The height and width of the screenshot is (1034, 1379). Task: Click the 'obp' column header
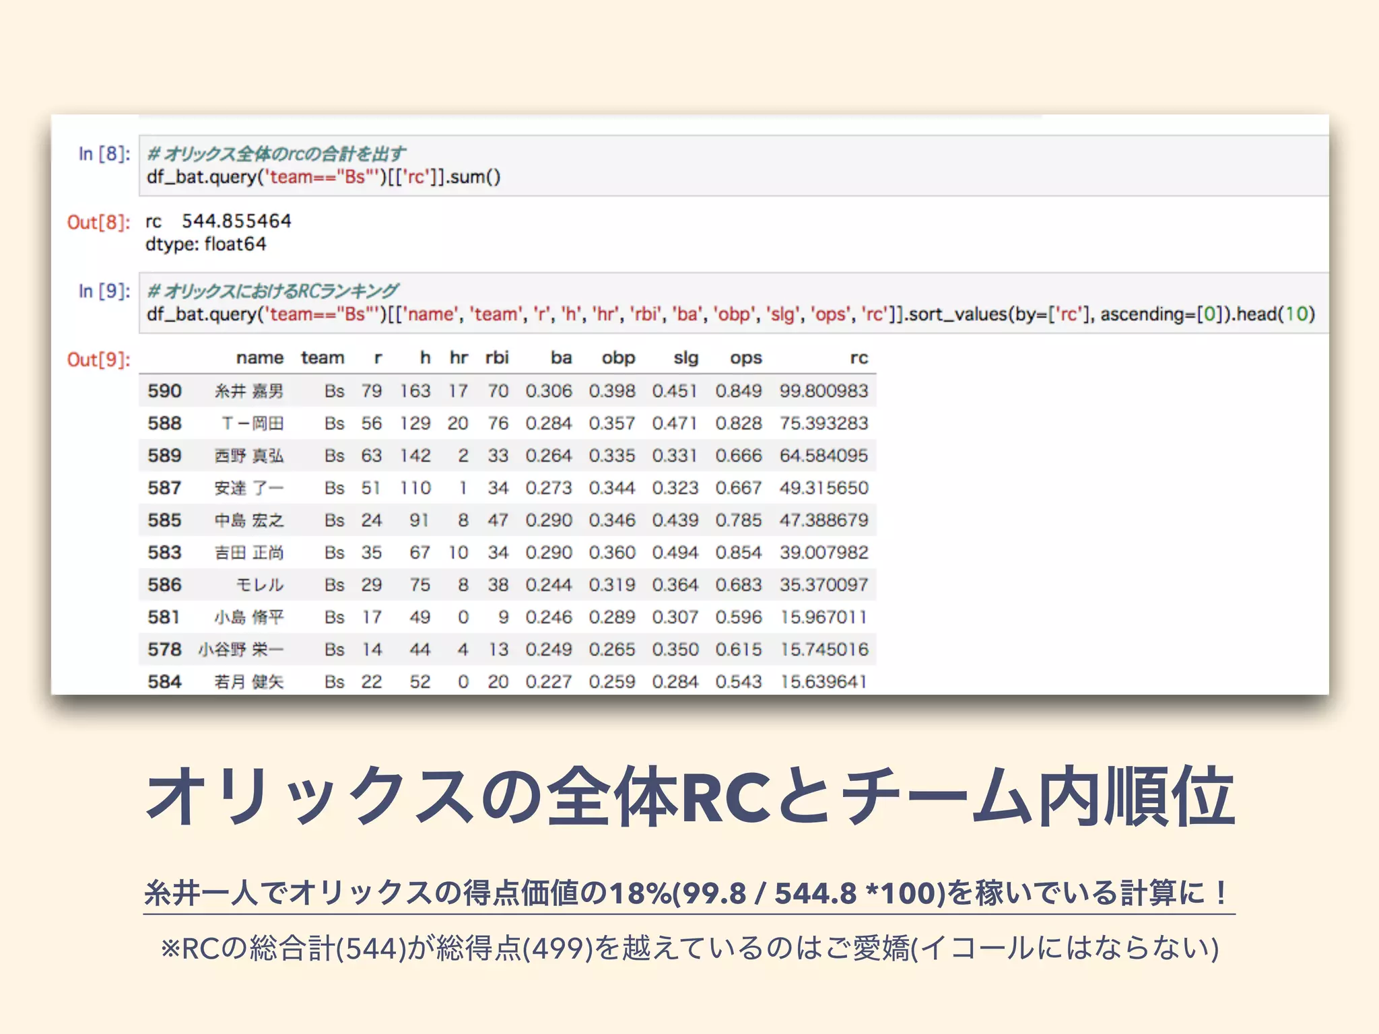tap(618, 358)
